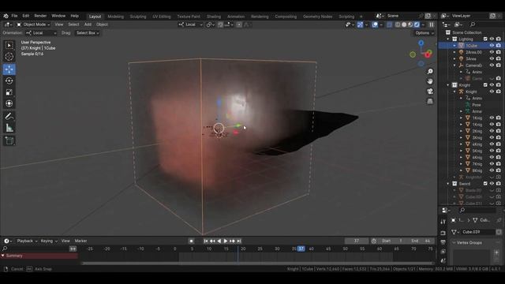Switch to solid viewport shading
Viewport: 505px width, 284px height.
pos(404,24)
